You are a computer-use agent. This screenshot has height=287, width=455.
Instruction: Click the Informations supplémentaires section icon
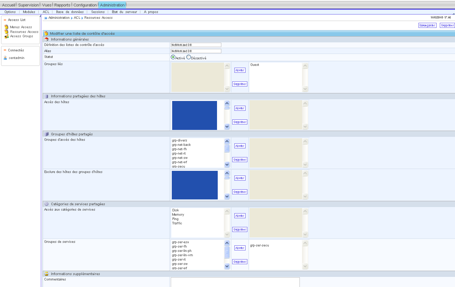pos(46,274)
